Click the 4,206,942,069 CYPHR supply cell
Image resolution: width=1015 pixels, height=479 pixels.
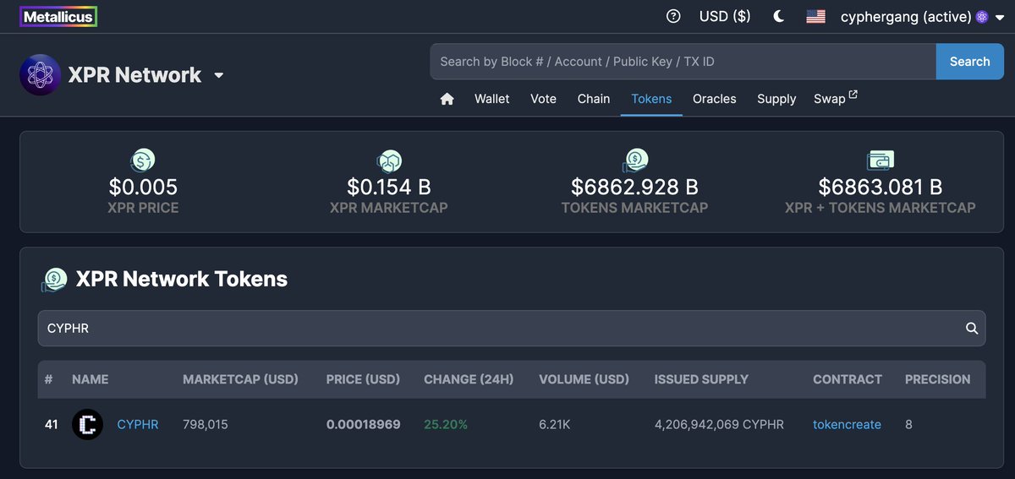tap(719, 424)
